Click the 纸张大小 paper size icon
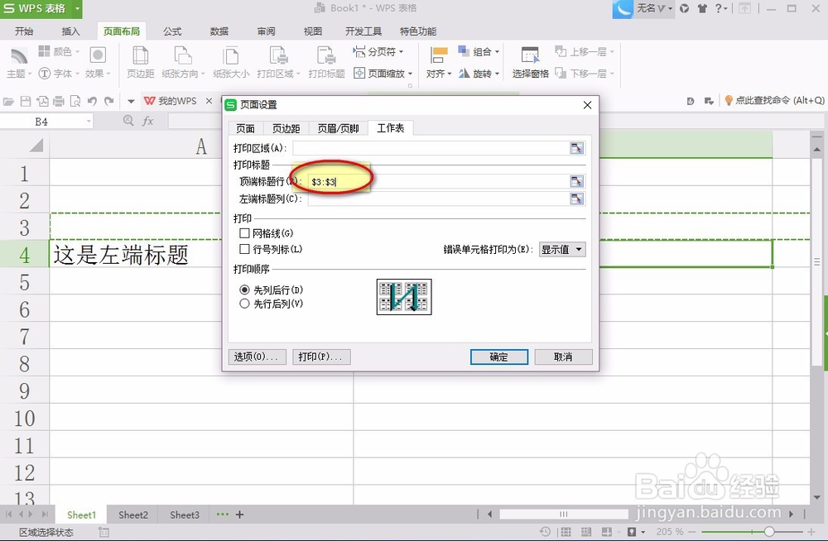This screenshot has height=541, width=828. (x=231, y=62)
